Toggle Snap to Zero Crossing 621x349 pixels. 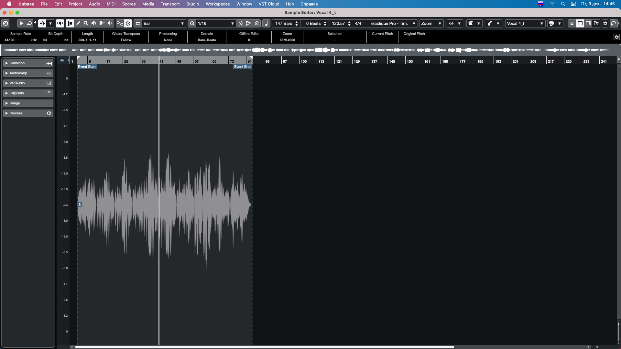pos(120,23)
